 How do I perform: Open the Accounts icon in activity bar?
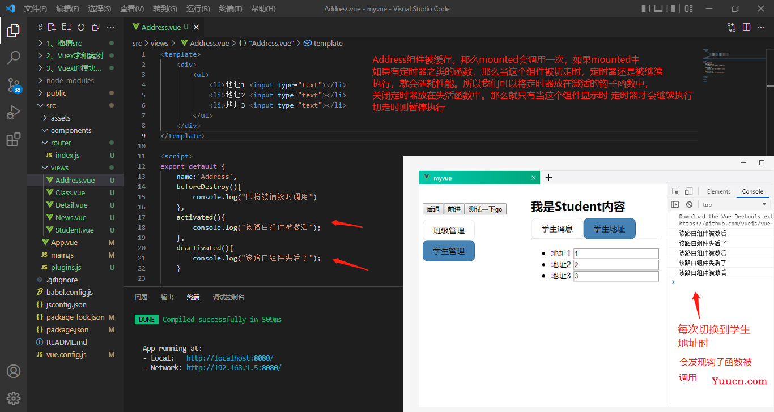[14, 371]
